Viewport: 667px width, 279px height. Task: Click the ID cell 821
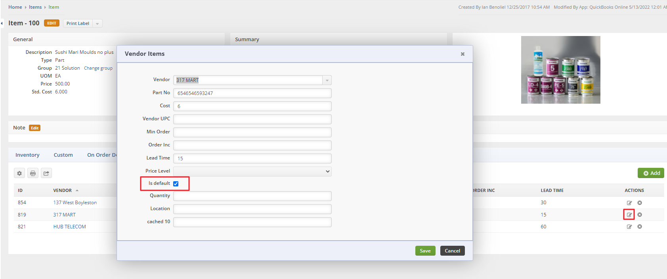pyautogui.click(x=22, y=227)
